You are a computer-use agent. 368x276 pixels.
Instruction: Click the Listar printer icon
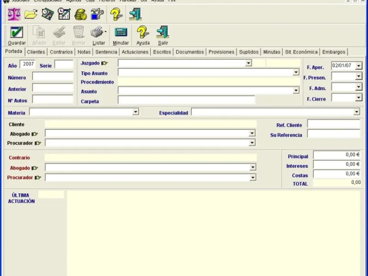tap(97, 33)
